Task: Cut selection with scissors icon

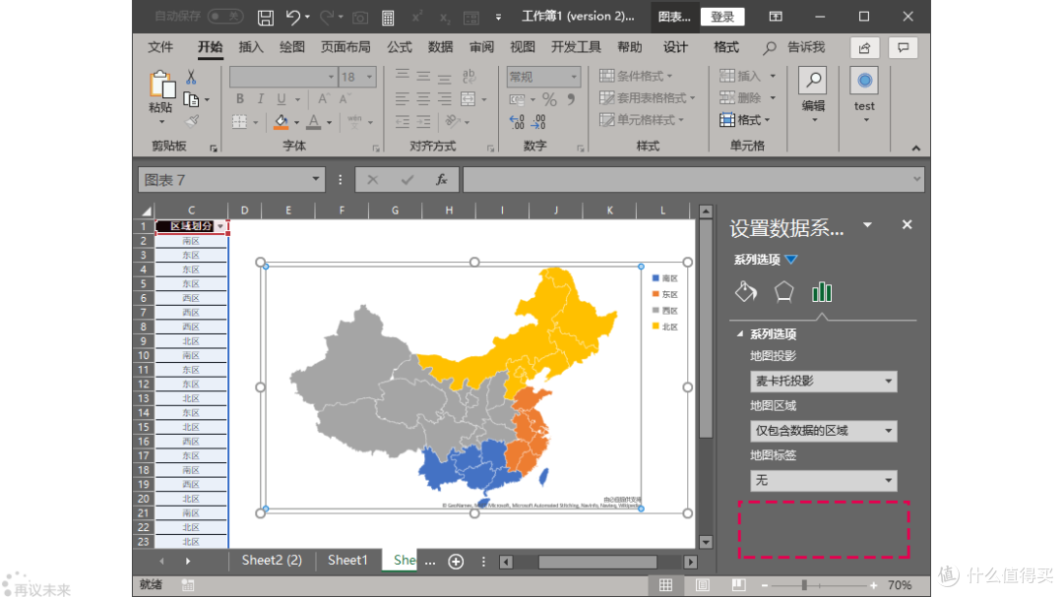Action: [191, 77]
